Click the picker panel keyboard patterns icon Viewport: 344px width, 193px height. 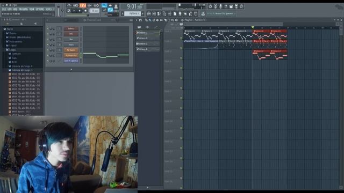[x=139, y=27]
